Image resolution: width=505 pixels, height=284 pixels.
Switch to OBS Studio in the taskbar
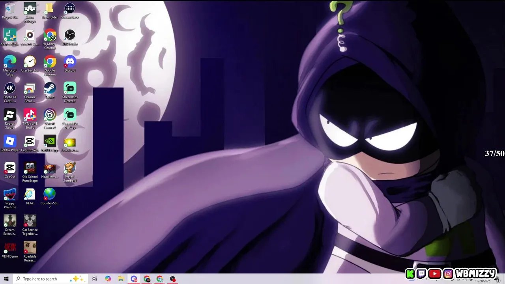[173, 279]
